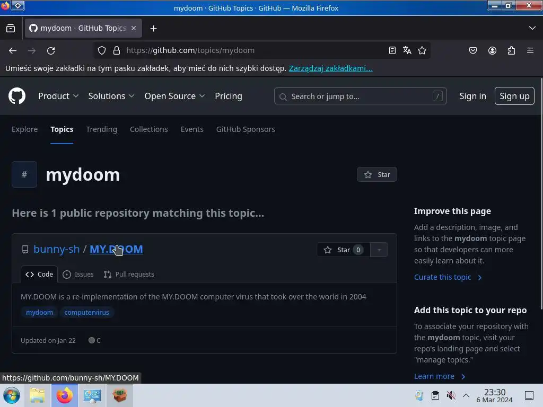Open the extensions puzzle icon
The width and height of the screenshot is (543, 407).
(511, 50)
